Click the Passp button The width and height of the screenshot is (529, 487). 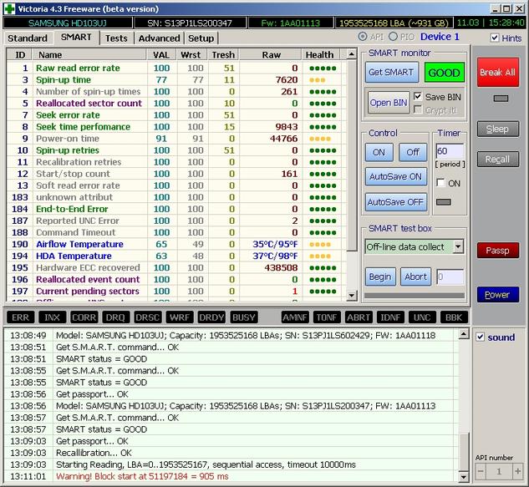pos(497,251)
